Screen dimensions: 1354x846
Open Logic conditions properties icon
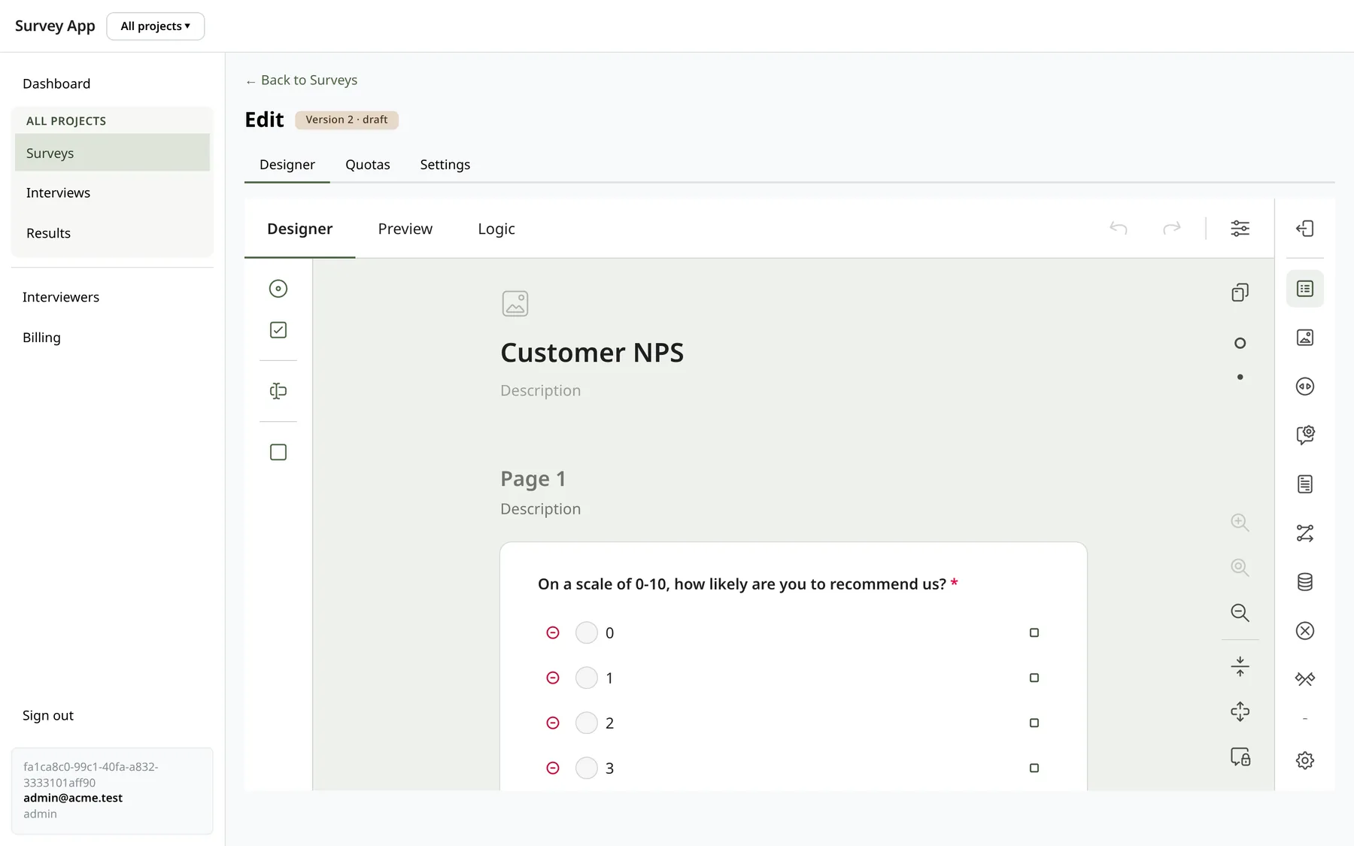point(1305,533)
